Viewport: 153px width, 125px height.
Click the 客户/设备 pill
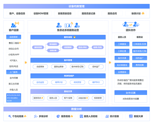pos(68,98)
